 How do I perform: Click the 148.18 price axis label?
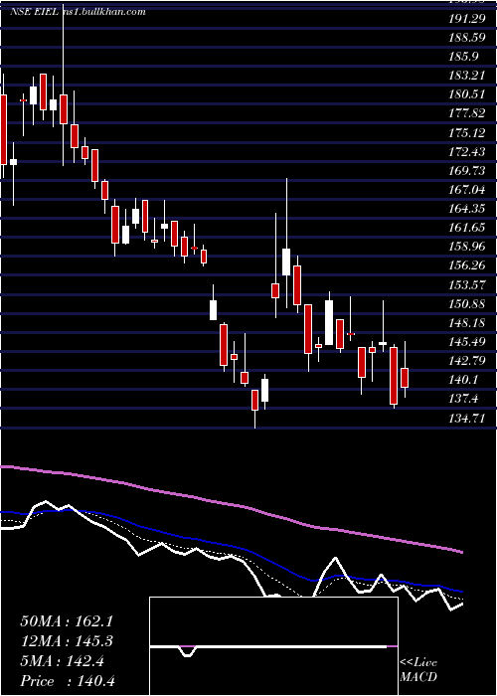pyautogui.click(x=467, y=323)
